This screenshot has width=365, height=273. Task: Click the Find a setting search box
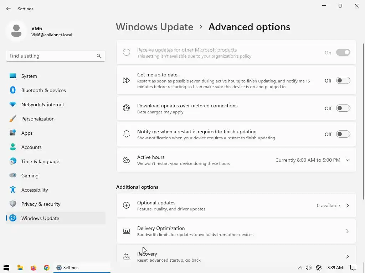pyautogui.click(x=55, y=56)
